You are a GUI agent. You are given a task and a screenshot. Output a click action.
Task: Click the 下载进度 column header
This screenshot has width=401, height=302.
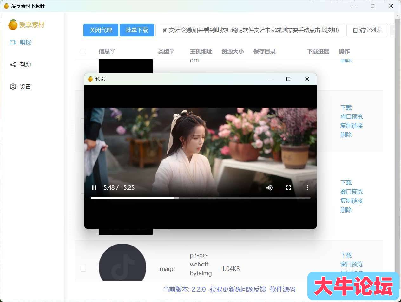point(318,51)
